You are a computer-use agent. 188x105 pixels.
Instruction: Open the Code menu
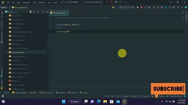35,2
